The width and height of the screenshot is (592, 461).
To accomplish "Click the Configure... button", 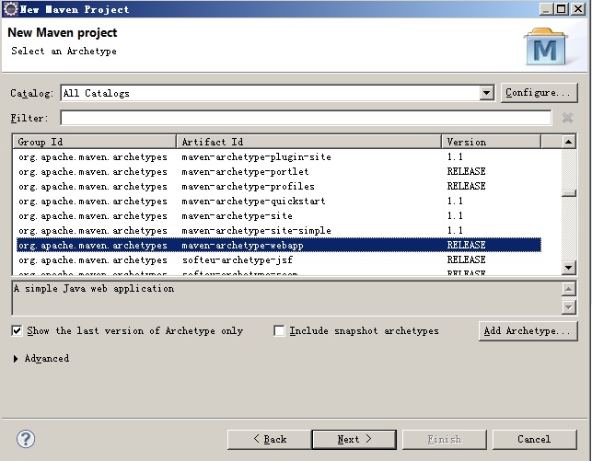I will [x=539, y=93].
